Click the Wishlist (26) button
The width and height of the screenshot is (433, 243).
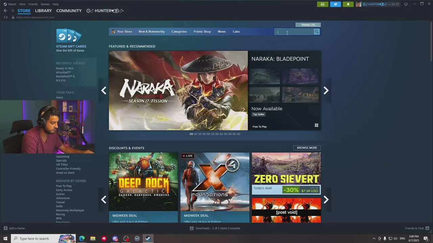[308, 25]
